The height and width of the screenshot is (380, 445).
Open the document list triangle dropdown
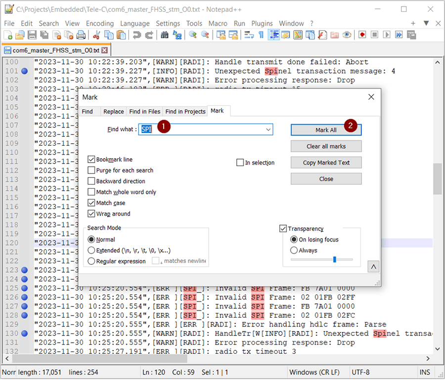[x=426, y=23]
